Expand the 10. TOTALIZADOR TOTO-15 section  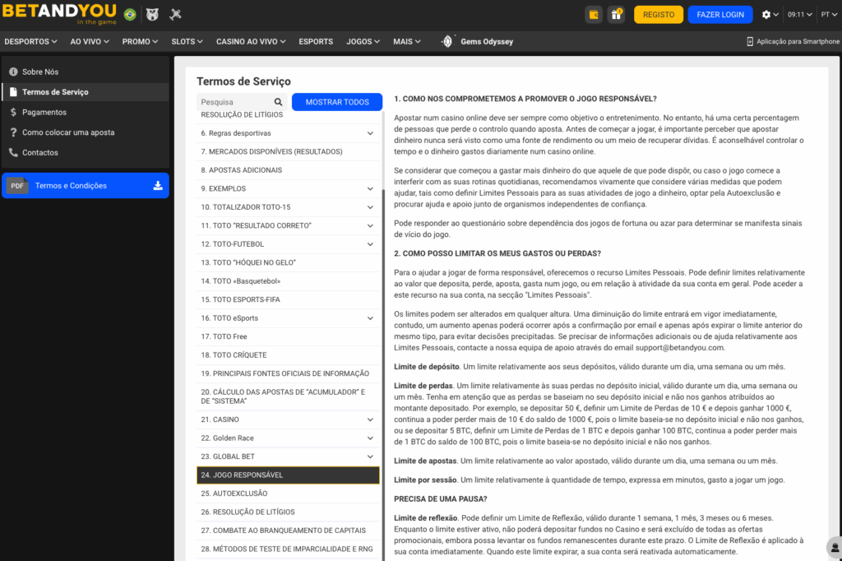[x=288, y=207]
